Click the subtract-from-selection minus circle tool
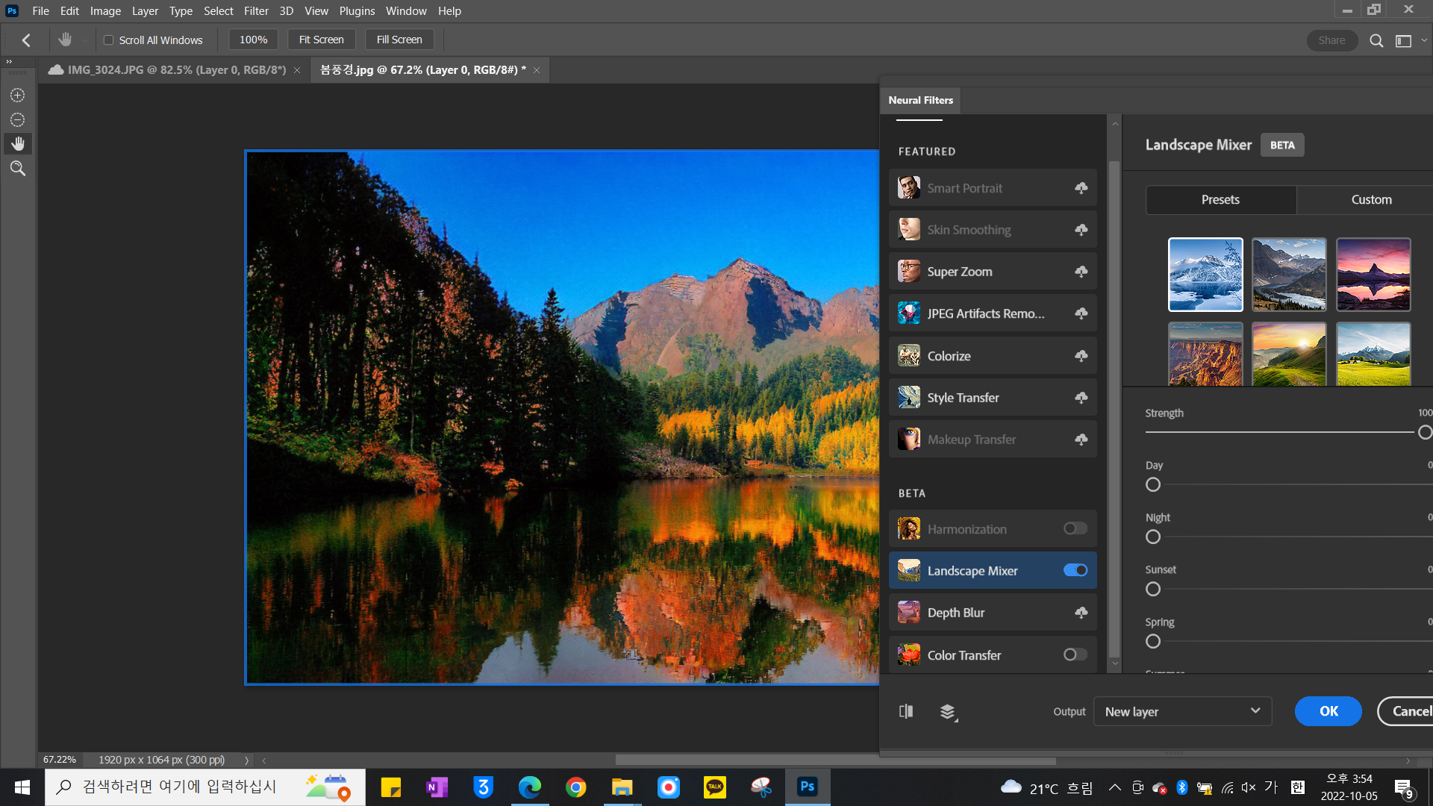Screen dimensions: 1433x806 coord(18,119)
